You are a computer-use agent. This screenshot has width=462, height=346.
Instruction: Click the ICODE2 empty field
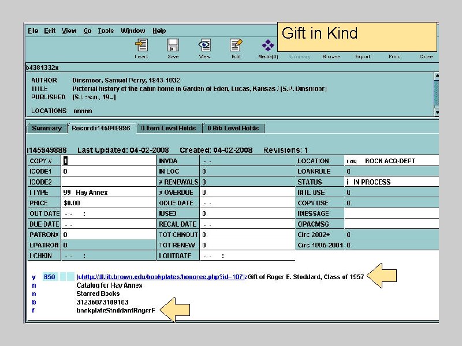coord(109,182)
